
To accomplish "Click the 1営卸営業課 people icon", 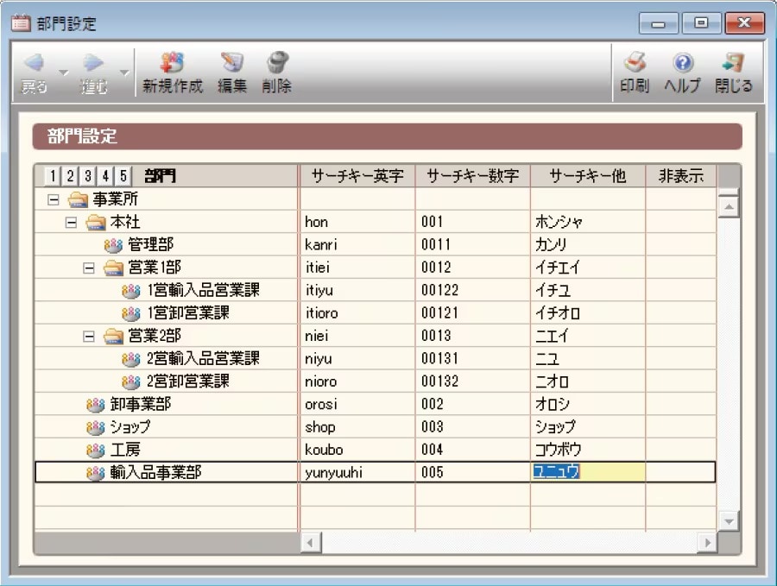I will point(131,313).
